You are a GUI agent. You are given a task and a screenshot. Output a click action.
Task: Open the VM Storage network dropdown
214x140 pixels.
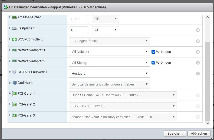109,63
